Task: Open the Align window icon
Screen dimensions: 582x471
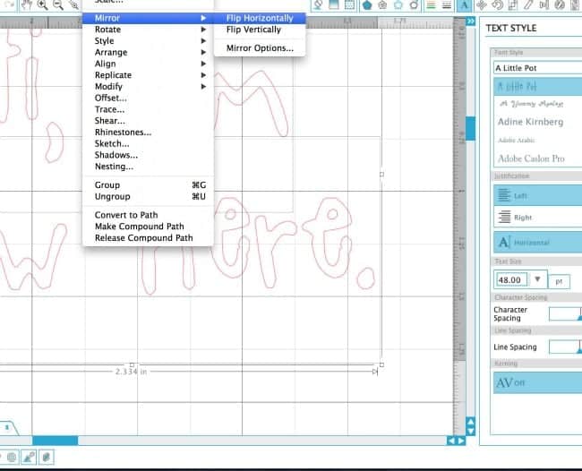Action: tap(544, 4)
